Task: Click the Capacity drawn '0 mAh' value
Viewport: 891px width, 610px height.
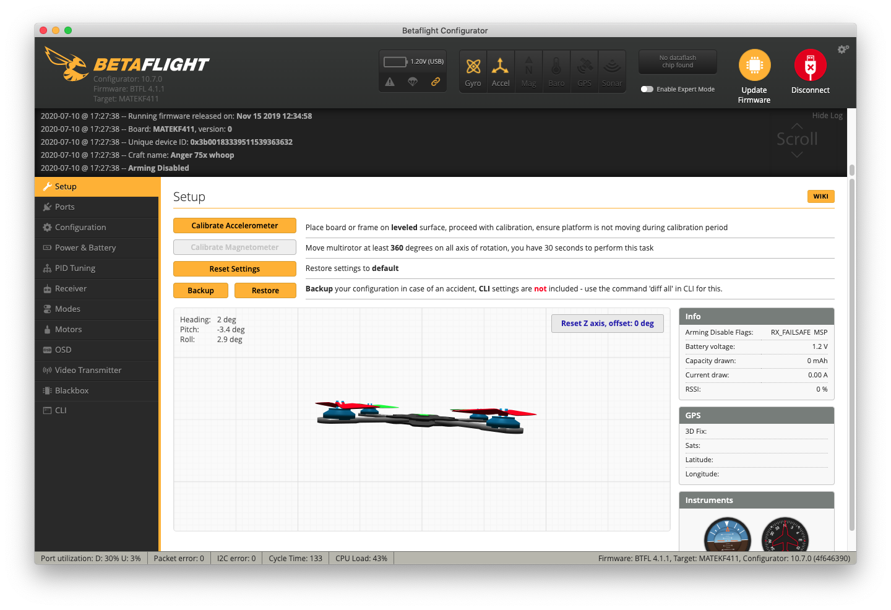Action: coord(817,361)
